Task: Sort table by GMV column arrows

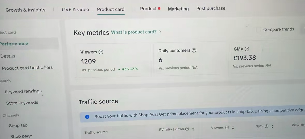Action: click(x=273, y=126)
